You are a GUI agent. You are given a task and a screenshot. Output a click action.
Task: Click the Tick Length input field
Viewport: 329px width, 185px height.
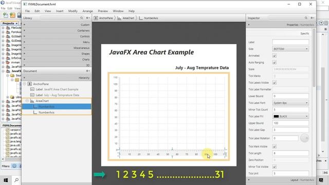(290, 153)
